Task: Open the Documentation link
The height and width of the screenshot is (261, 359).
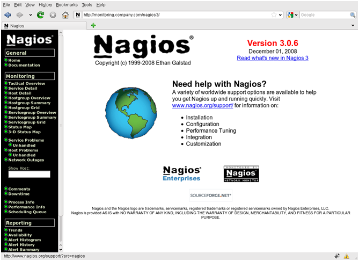Action: point(24,65)
